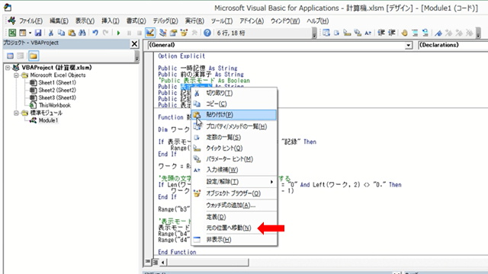
Task: Click the Toggle Breakpoint hand icon
Action: point(404,33)
